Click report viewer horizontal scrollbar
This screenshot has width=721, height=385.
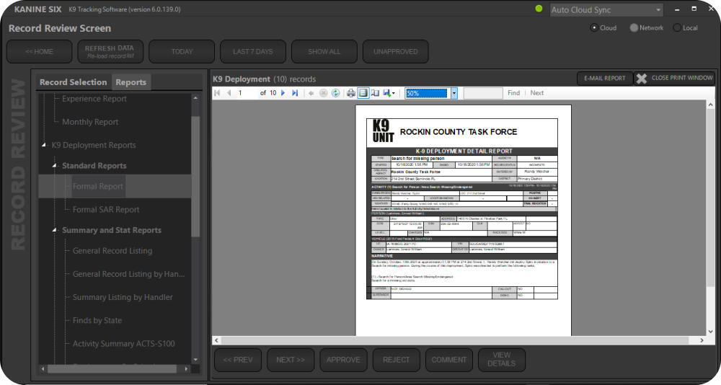coord(455,340)
